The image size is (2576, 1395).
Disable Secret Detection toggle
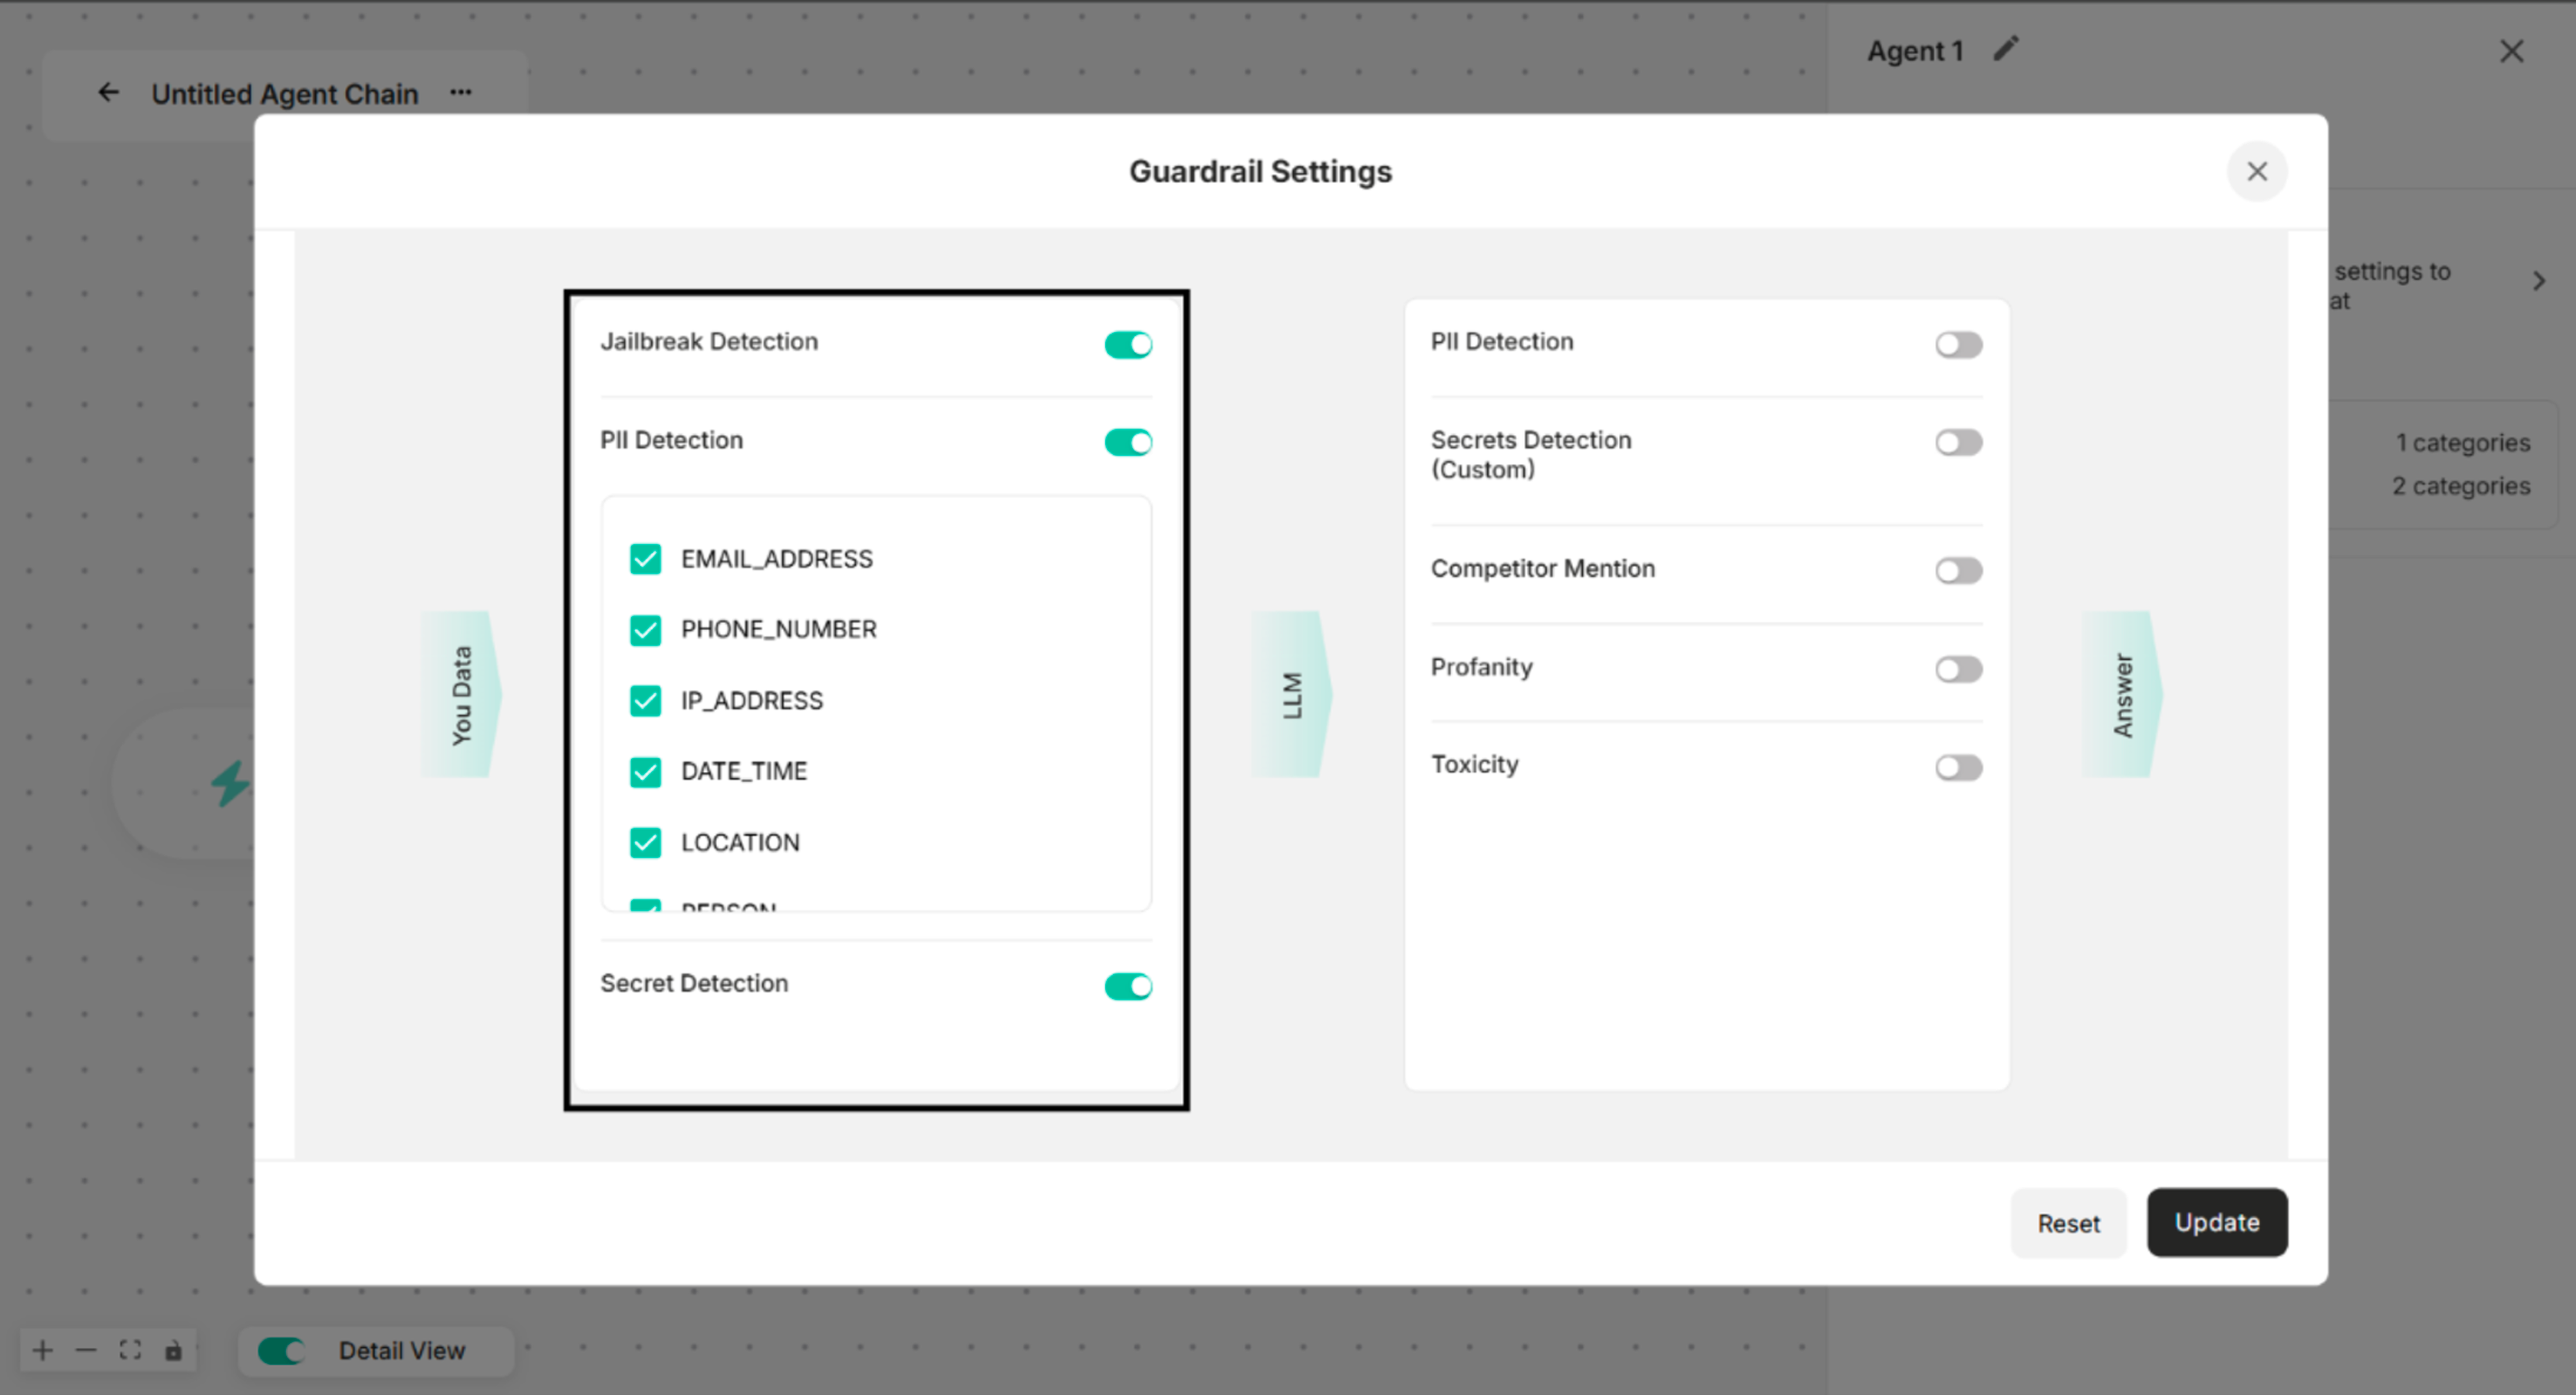tap(1128, 987)
